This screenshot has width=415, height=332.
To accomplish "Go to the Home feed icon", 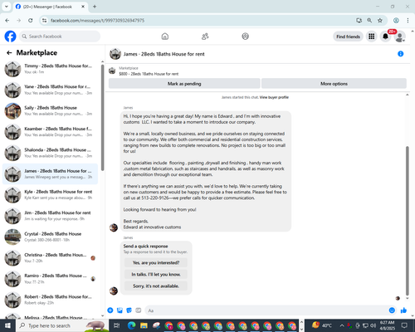I will [165, 37].
